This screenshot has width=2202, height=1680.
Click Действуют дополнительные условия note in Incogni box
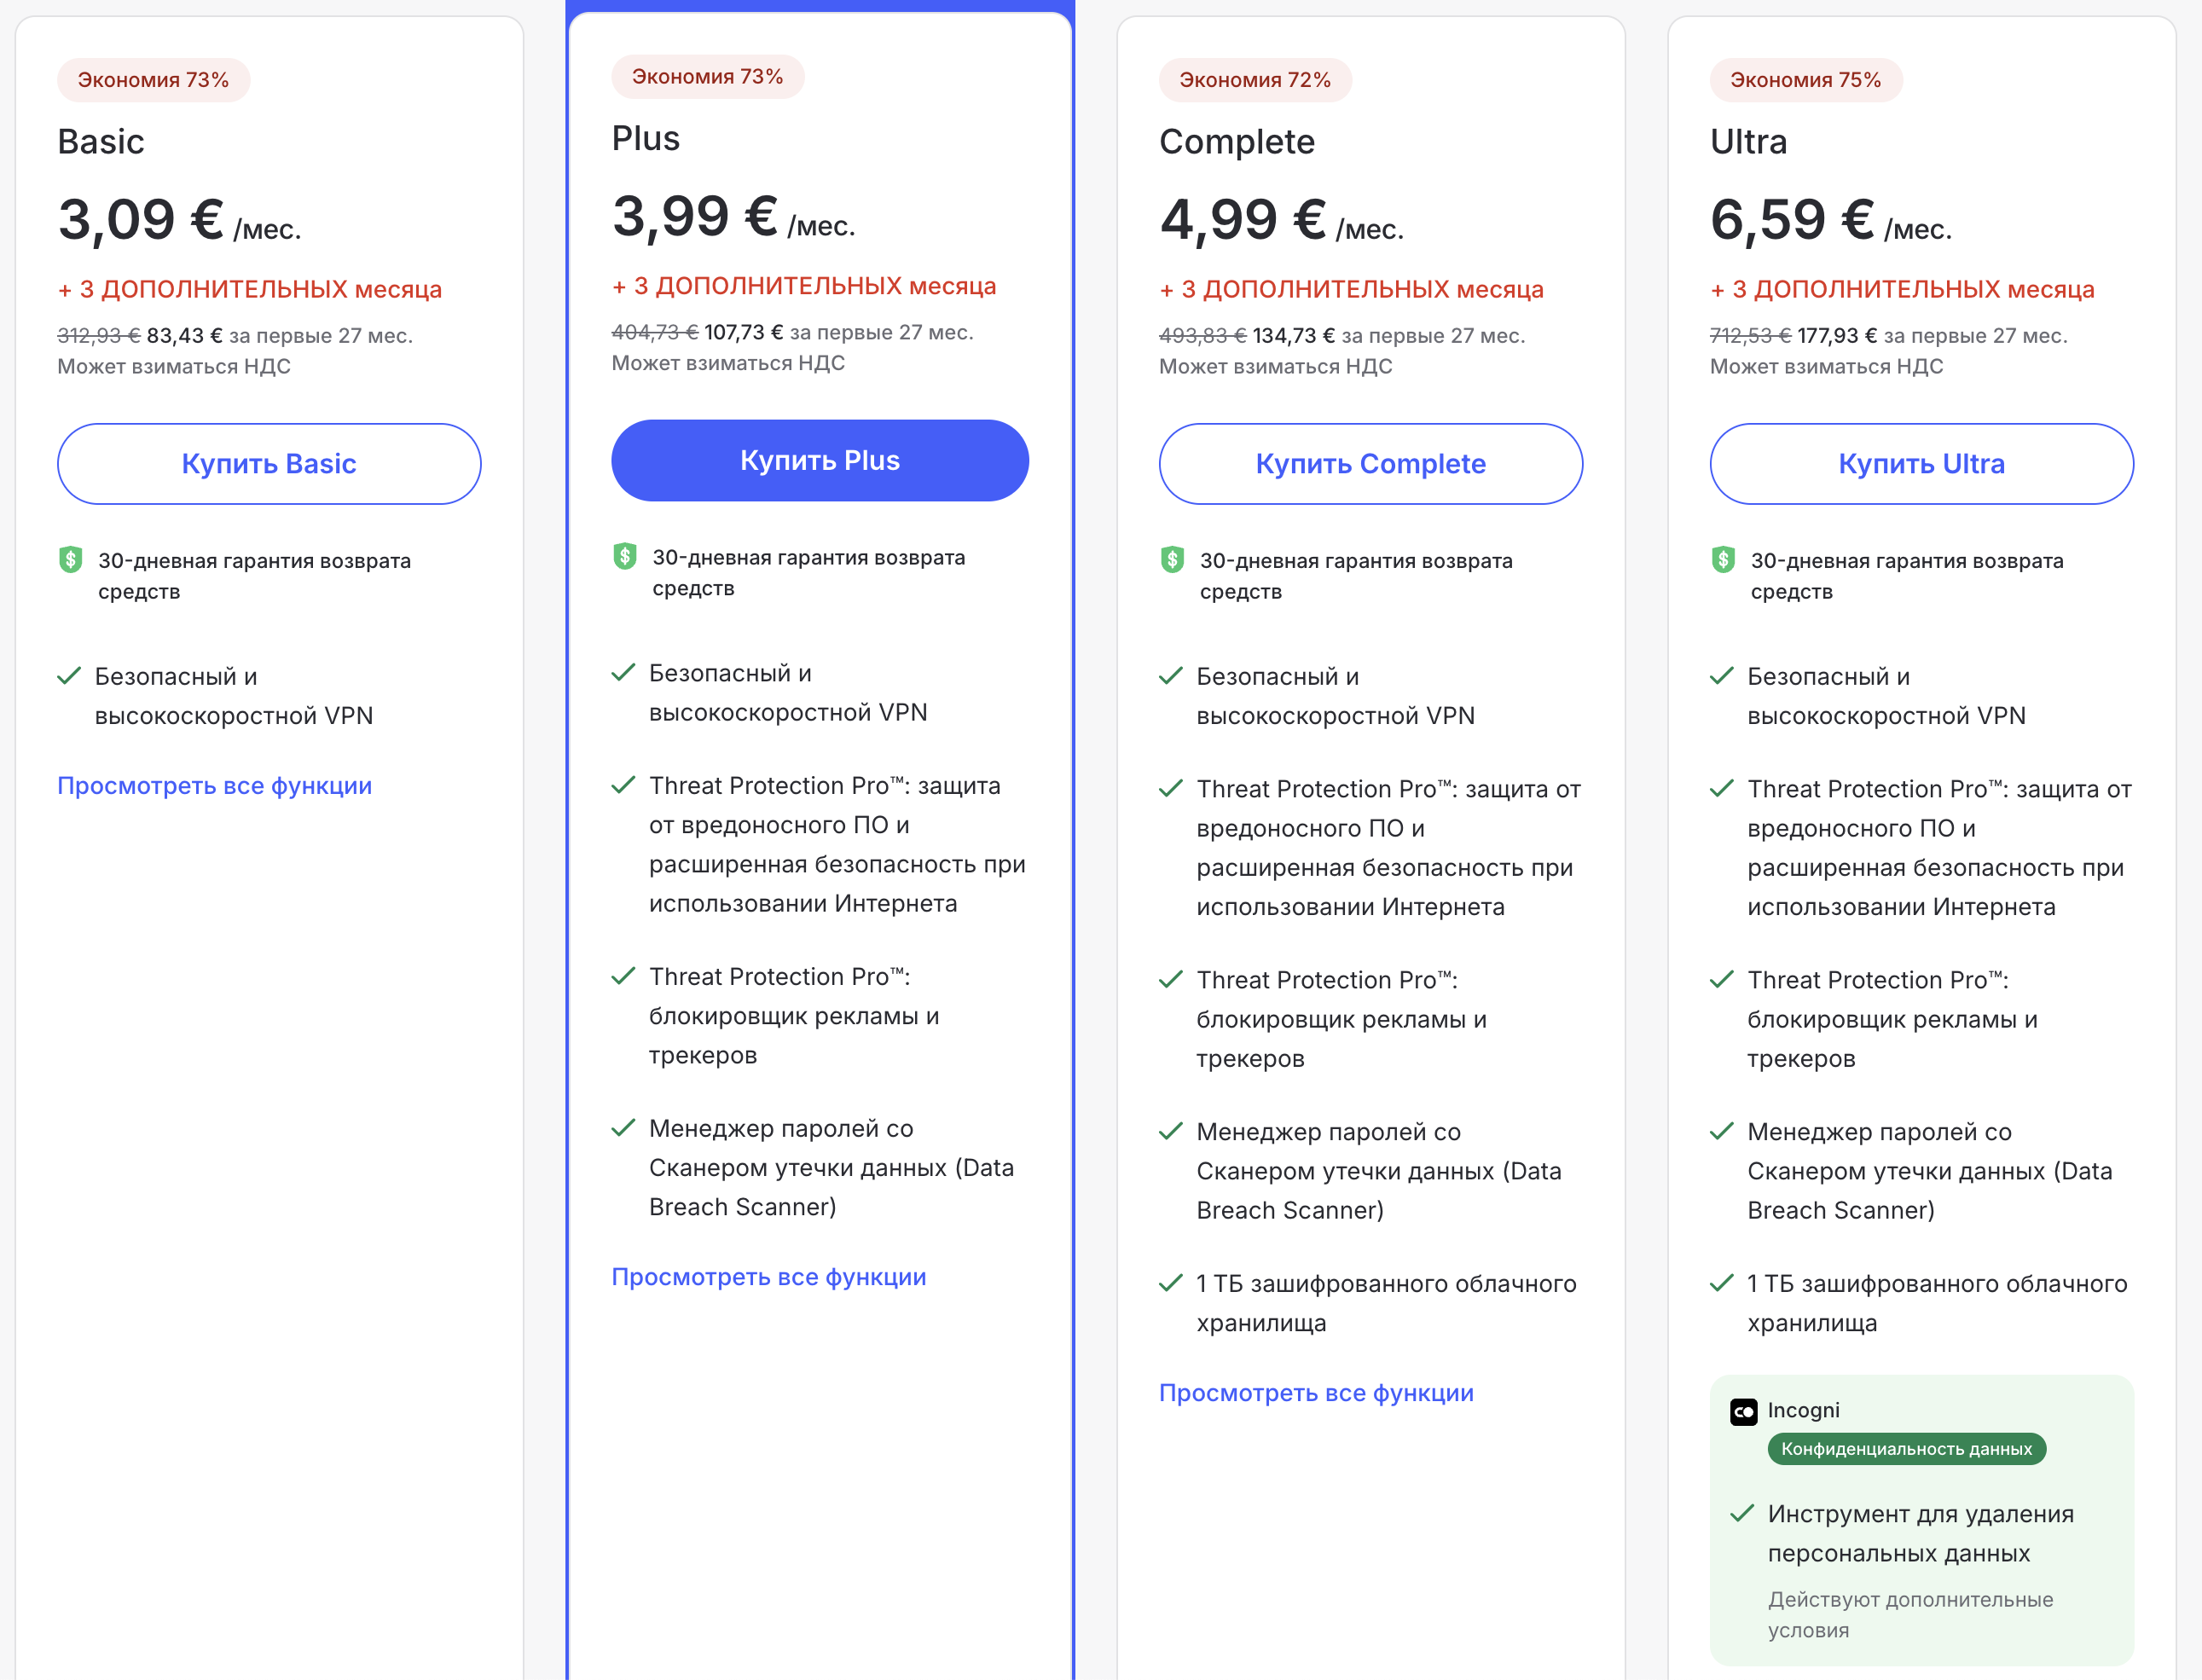[1911, 1615]
